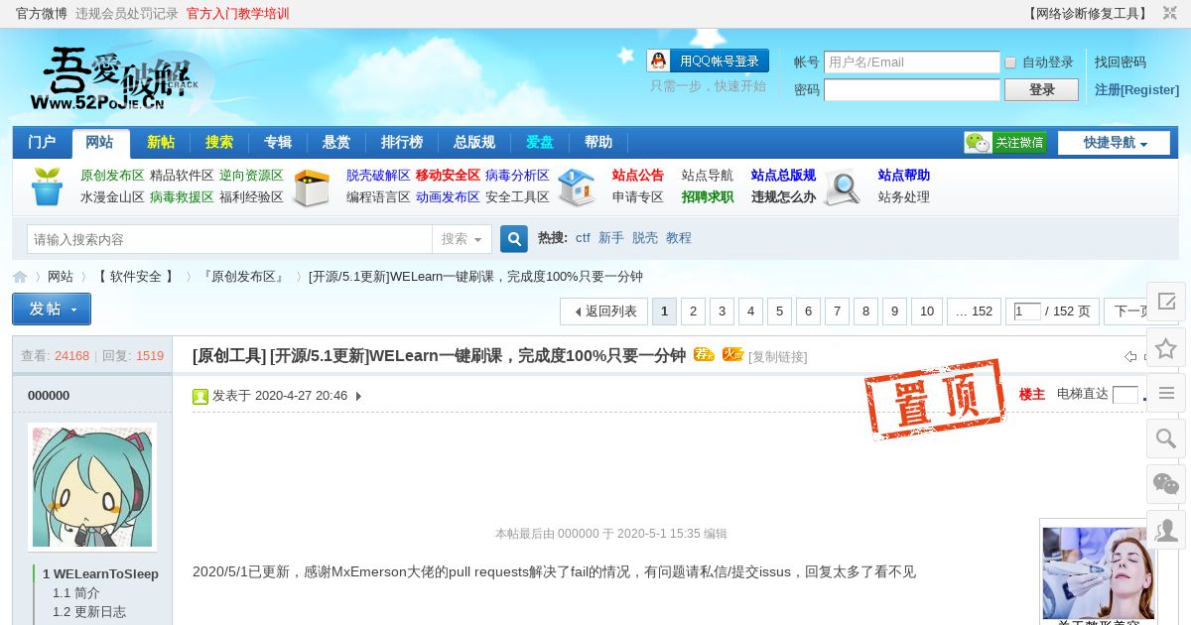1191x625 pixels.
Task: Click the toolbox category icon
Action: coord(311,187)
